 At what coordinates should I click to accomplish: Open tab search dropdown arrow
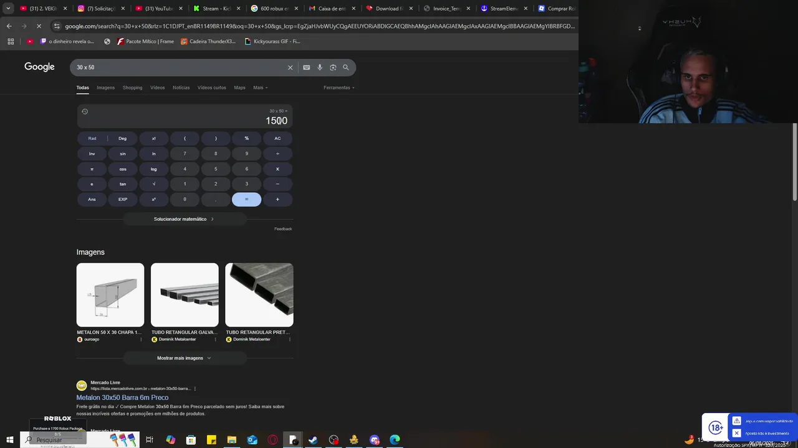click(8, 9)
